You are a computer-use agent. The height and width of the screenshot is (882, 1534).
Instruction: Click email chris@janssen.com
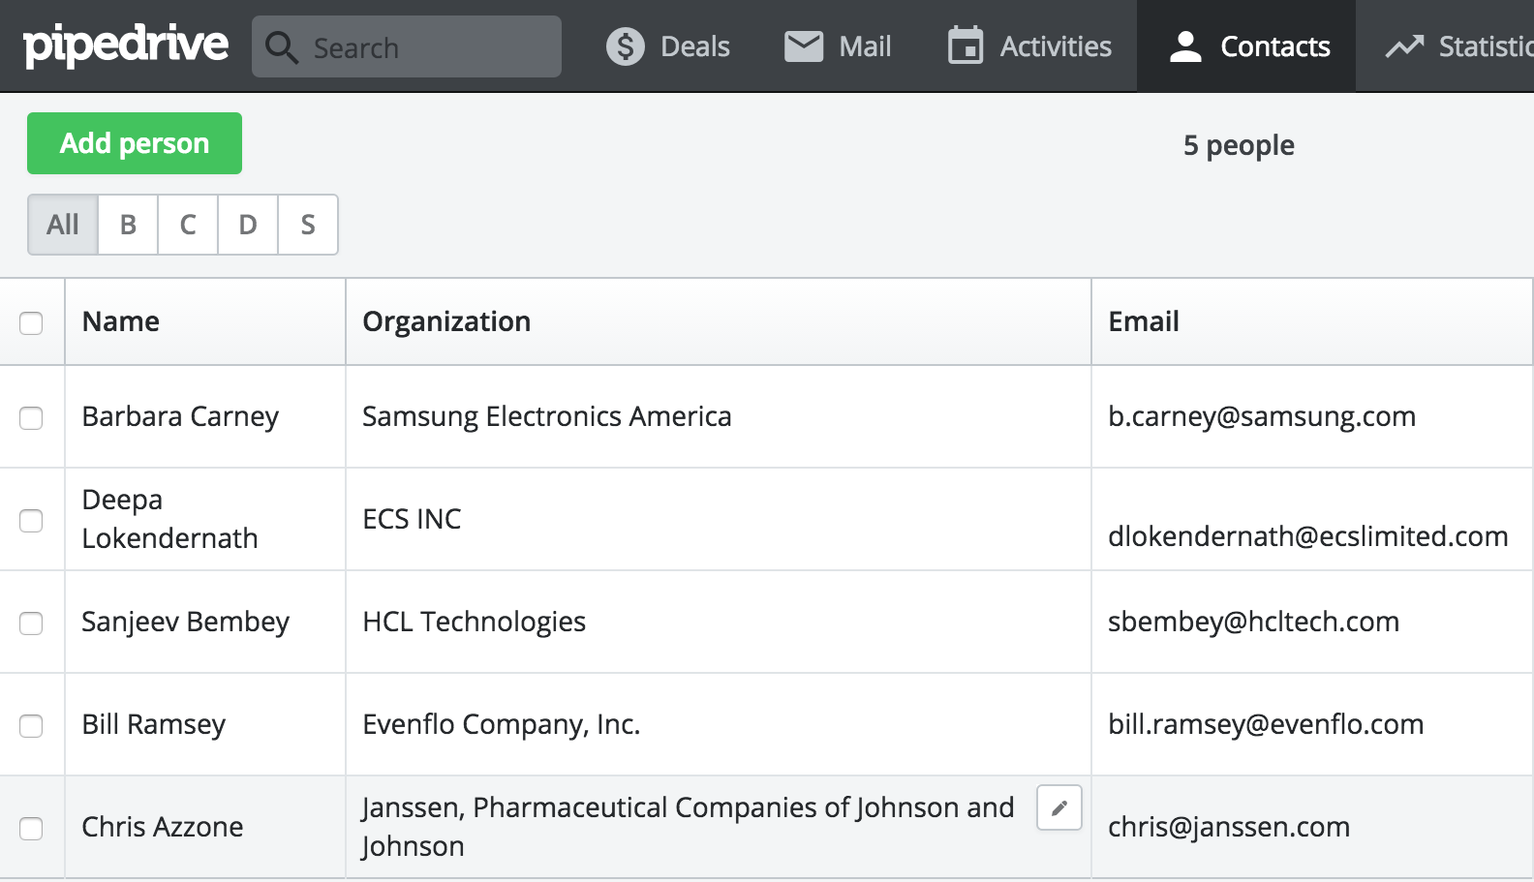pyautogui.click(x=1229, y=827)
